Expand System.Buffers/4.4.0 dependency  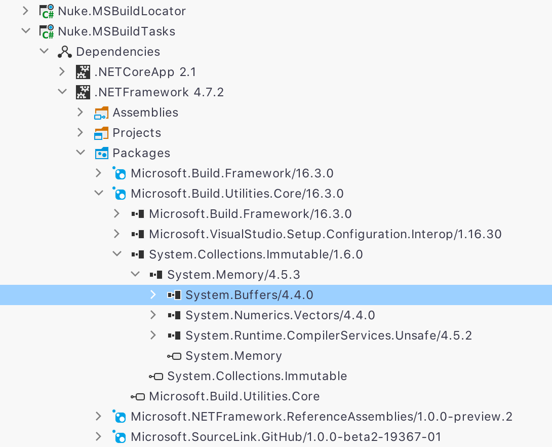pyautogui.click(x=153, y=294)
